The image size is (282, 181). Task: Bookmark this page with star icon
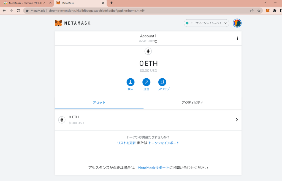[x=259, y=11]
